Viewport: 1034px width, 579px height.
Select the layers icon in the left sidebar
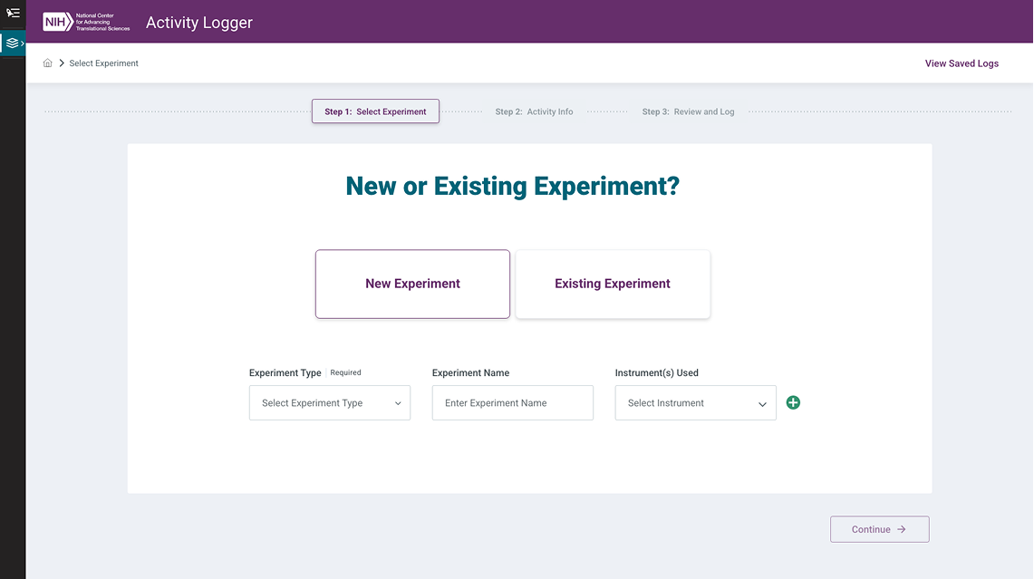13,42
